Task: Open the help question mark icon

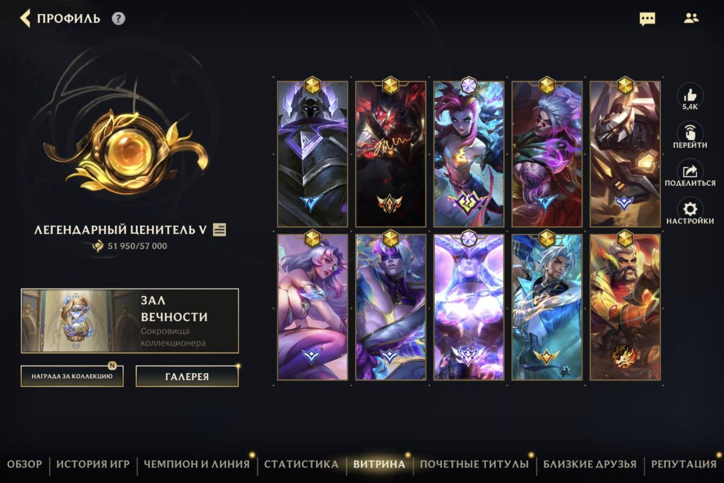Action: point(118,18)
